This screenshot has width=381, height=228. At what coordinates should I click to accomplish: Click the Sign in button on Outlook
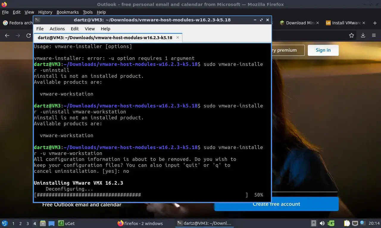tap(323, 50)
